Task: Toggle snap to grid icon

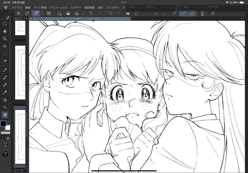Action: pos(192,13)
